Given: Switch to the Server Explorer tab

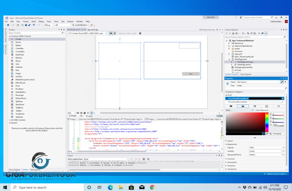Looking at the screenshot, I should (14, 170).
